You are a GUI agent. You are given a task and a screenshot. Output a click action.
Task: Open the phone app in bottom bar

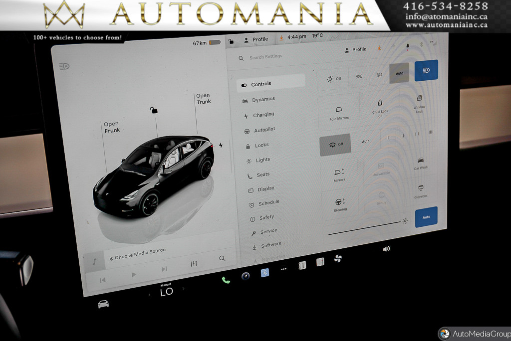point(226,280)
